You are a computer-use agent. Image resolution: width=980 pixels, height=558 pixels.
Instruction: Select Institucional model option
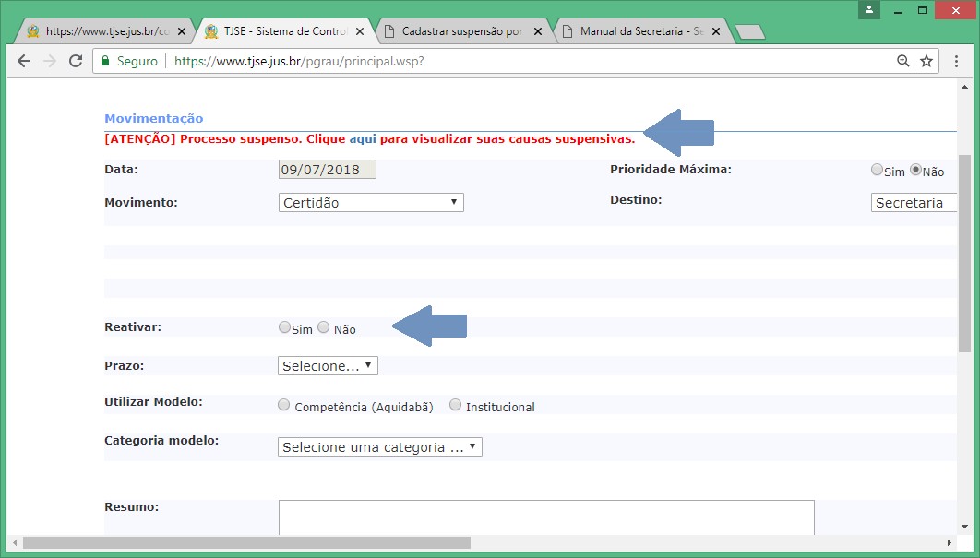click(x=455, y=405)
